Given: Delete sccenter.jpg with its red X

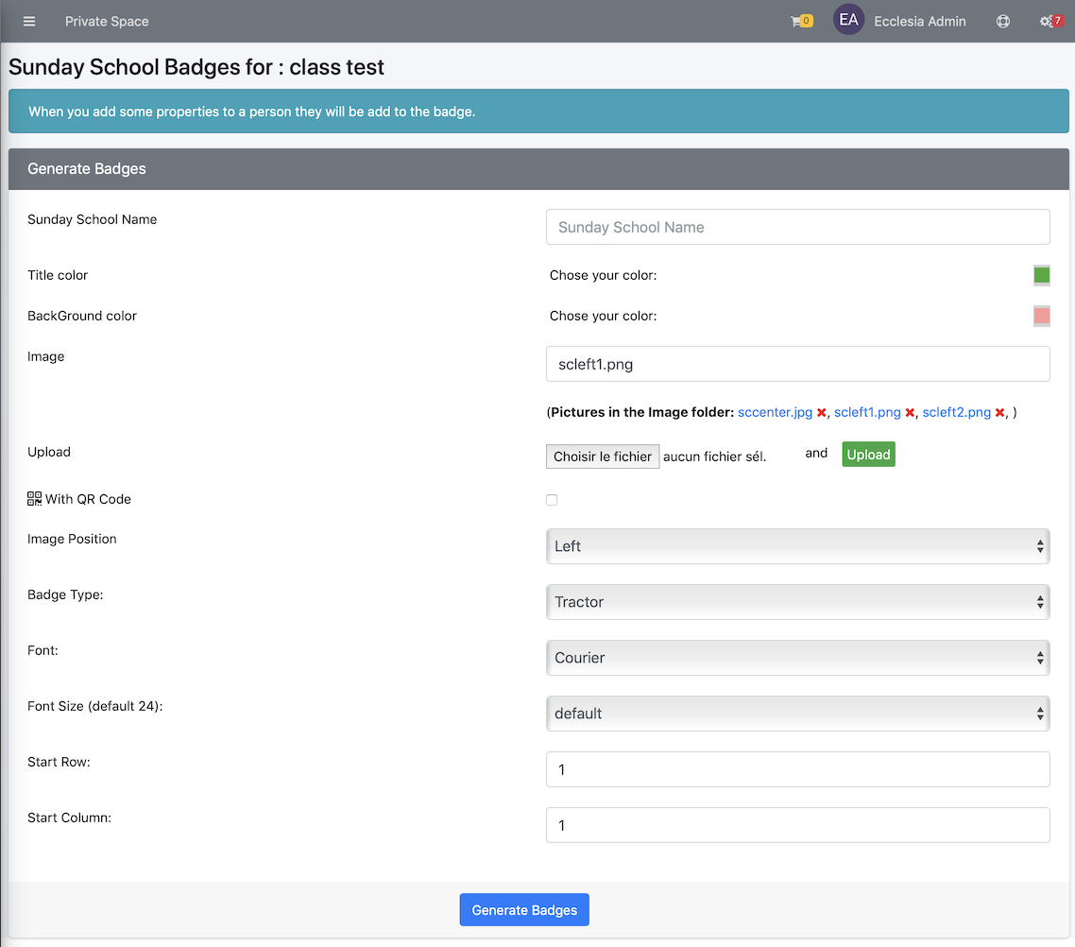Looking at the screenshot, I should 821,413.
